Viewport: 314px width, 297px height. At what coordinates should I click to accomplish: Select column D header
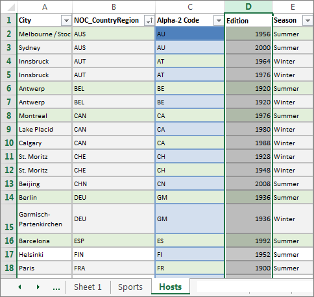coord(248,6)
